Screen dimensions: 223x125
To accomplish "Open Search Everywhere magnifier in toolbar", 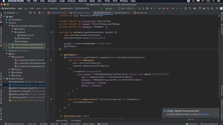I will 217,8.
